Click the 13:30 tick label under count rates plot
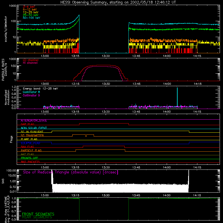This screenshot has width=223, height=223. tap(106, 56)
